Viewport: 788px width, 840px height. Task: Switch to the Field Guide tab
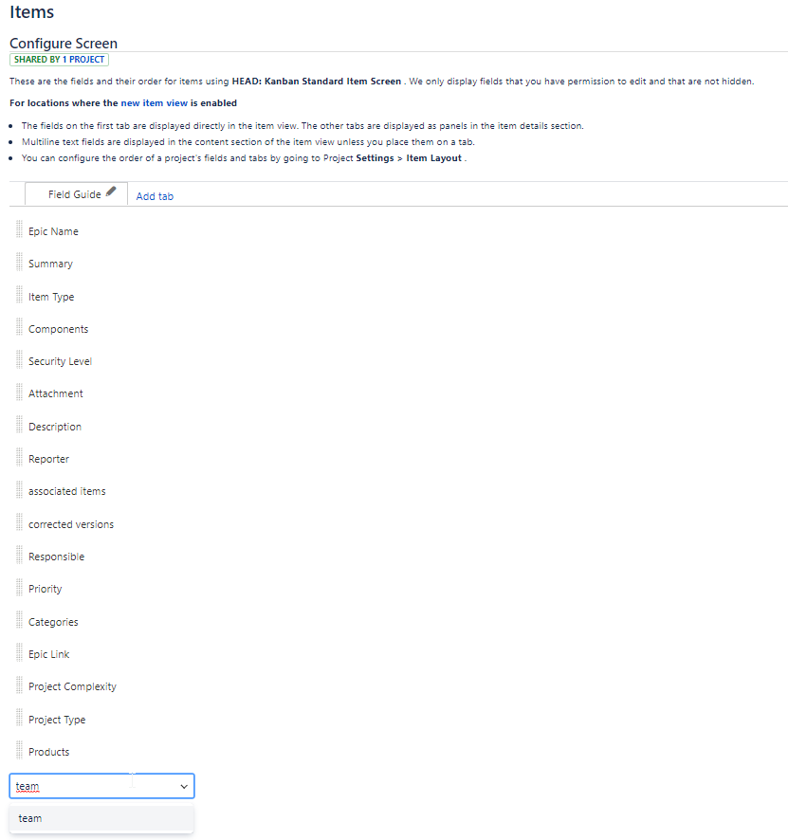pyautogui.click(x=75, y=194)
